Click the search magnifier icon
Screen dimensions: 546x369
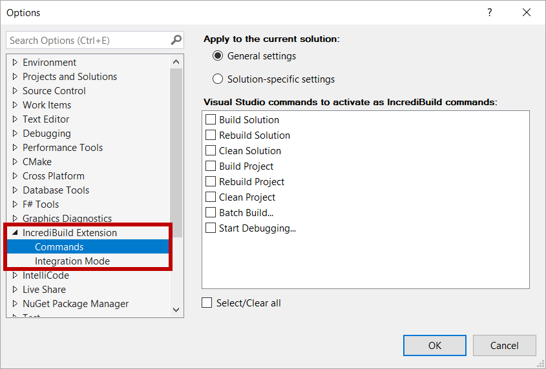pyautogui.click(x=176, y=40)
